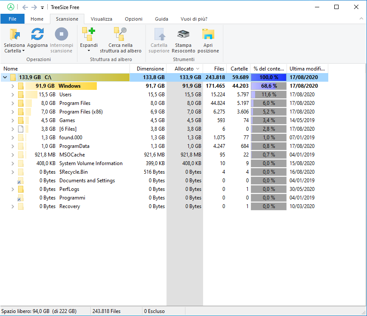Click the TreeSize app logo icon

point(10,7)
